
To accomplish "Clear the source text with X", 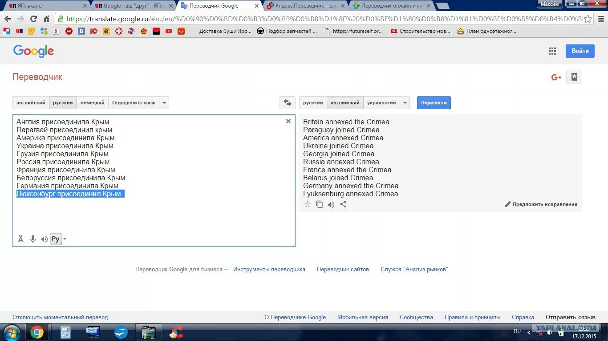I will [288, 121].
